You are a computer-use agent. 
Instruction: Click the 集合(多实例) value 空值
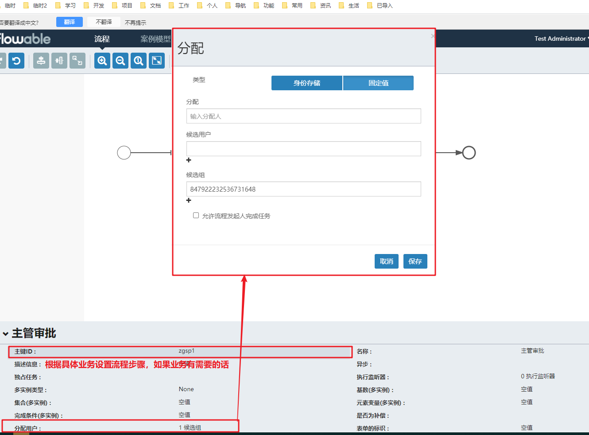tap(185, 402)
